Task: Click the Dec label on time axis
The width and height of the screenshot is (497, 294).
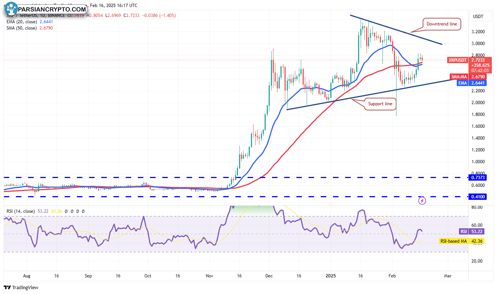Action: pyautogui.click(x=269, y=276)
